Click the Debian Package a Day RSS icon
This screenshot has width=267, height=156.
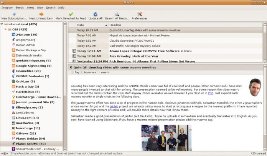tap(13, 50)
